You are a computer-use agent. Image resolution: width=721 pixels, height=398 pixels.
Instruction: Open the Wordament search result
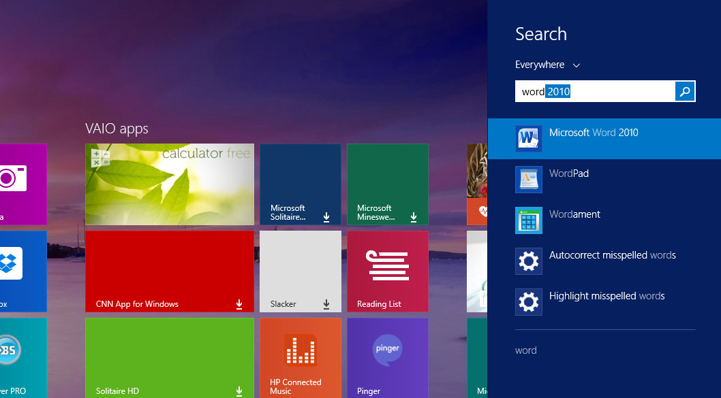[x=604, y=220]
